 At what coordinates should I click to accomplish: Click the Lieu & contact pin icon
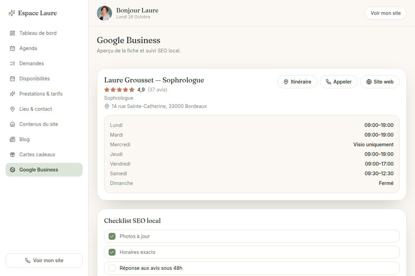[12, 109]
